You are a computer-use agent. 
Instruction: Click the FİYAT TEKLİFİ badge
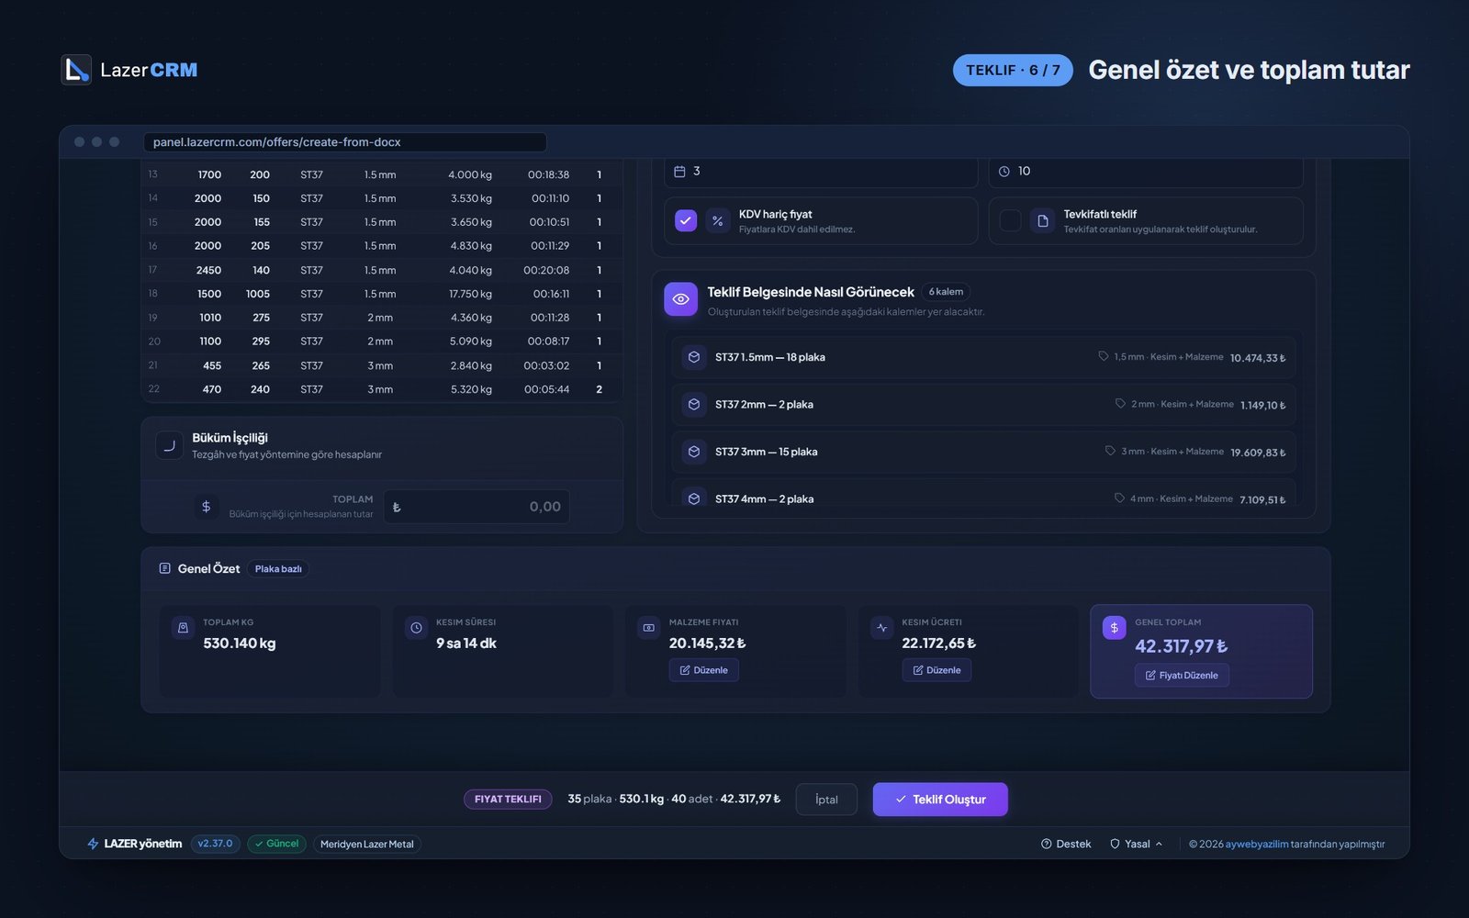508,800
